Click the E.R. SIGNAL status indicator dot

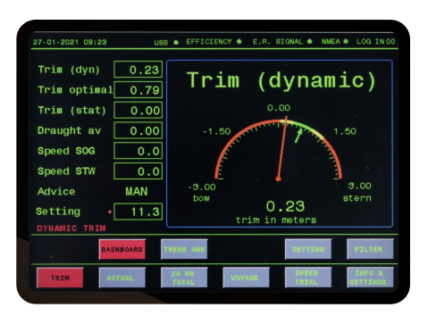(x=310, y=41)
